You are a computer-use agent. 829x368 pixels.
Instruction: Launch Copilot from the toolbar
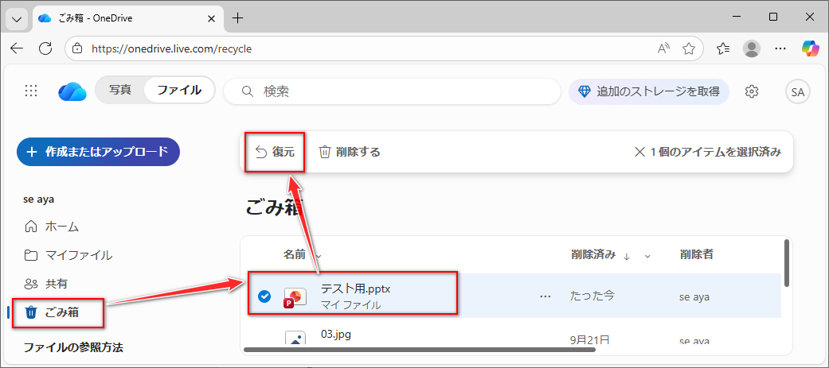(809, 48)
